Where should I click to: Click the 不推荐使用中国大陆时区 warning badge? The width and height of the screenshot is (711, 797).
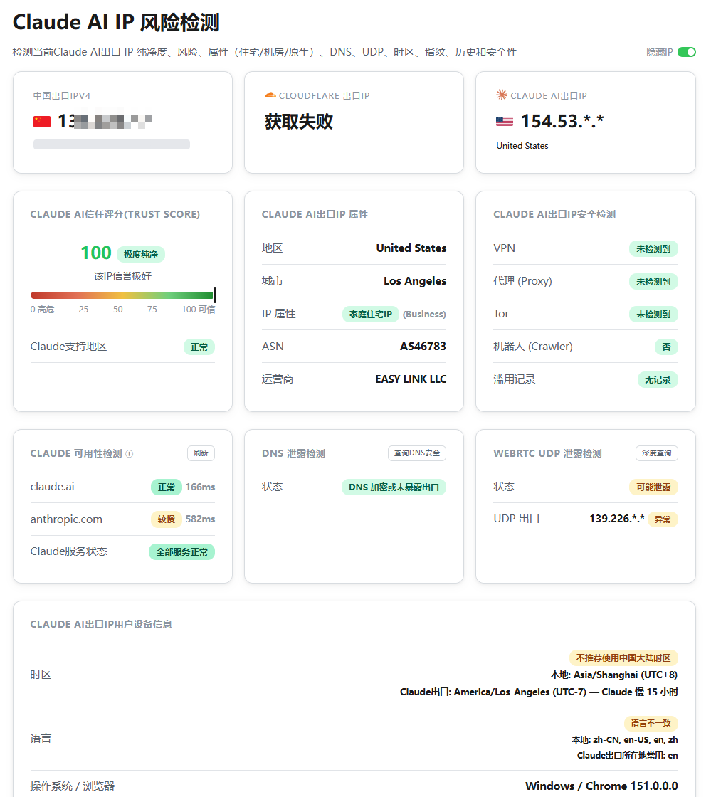623,658
